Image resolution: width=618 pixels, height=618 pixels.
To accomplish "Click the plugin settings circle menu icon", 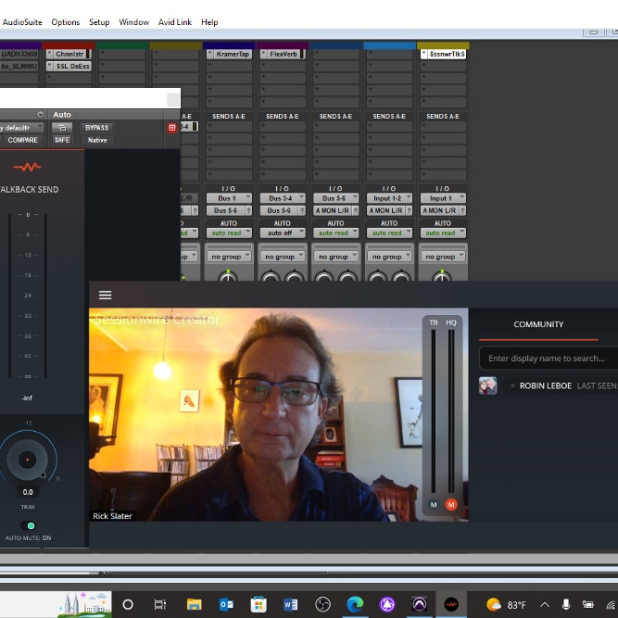I will click(x=40, y=115).
